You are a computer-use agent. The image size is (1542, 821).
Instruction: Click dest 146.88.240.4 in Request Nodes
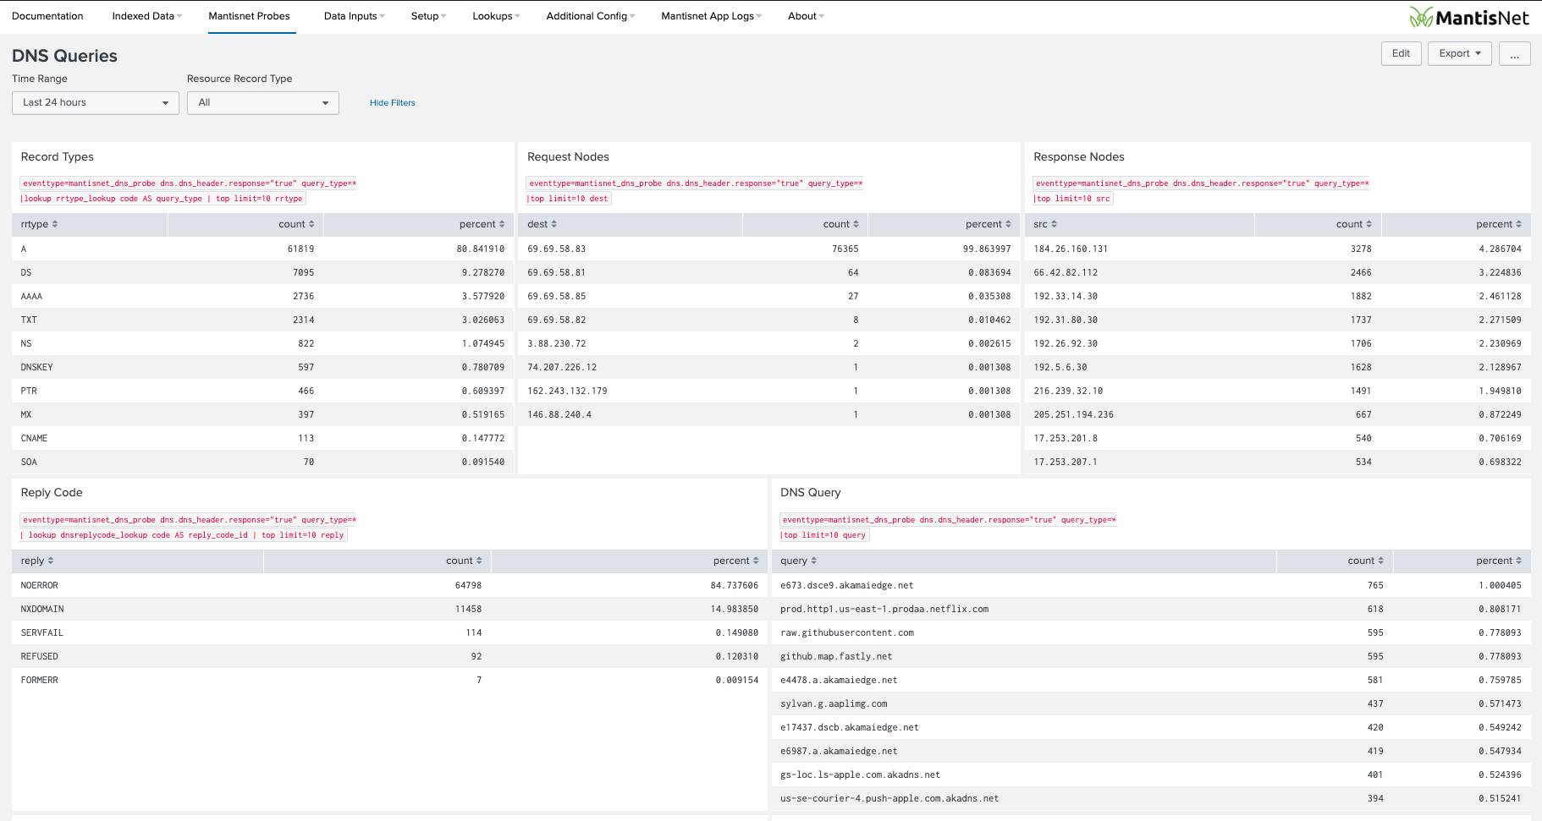(559, 414)
